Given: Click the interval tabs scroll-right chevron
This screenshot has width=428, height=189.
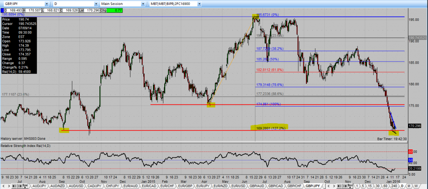Looking at the screenshot, I should [334, 186].
